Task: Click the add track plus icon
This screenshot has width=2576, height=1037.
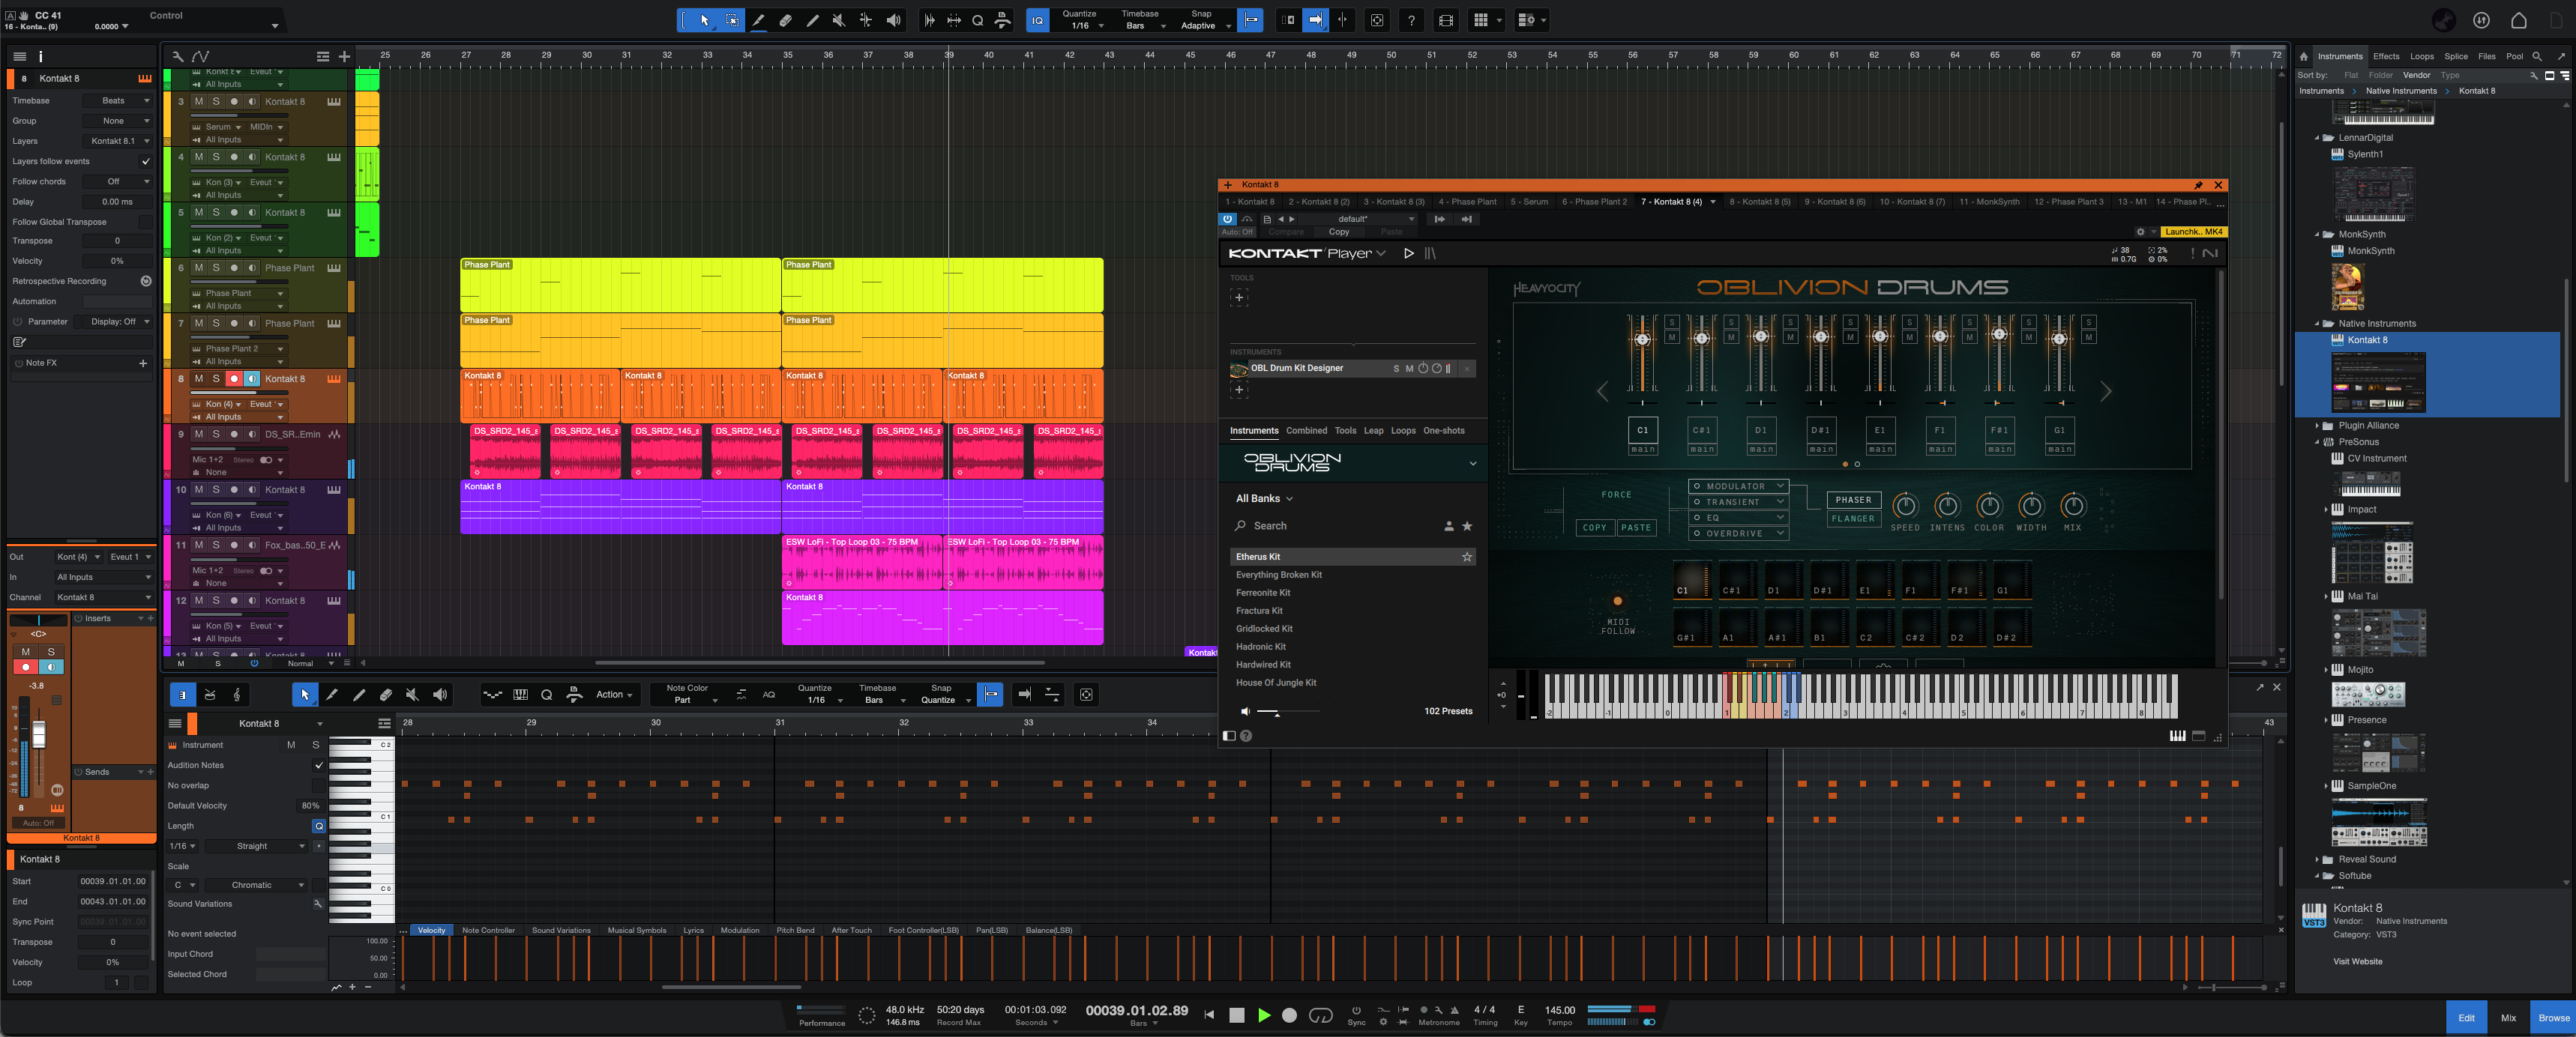Action: pos(345,57)
